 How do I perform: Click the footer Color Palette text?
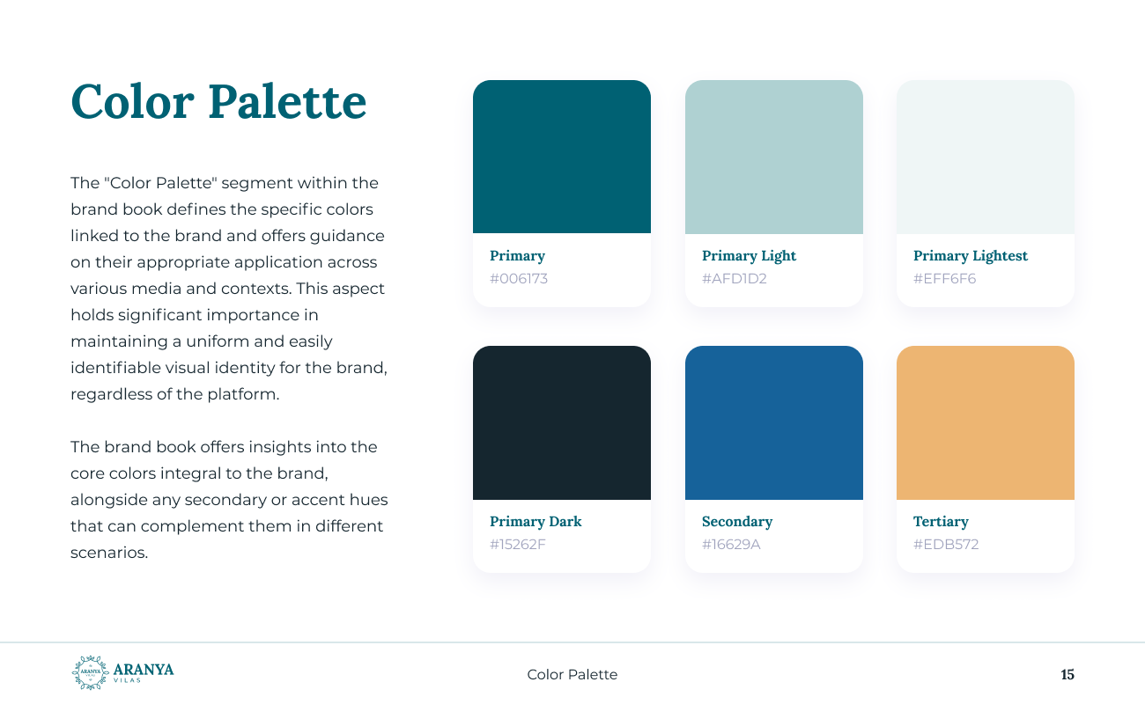572,675
